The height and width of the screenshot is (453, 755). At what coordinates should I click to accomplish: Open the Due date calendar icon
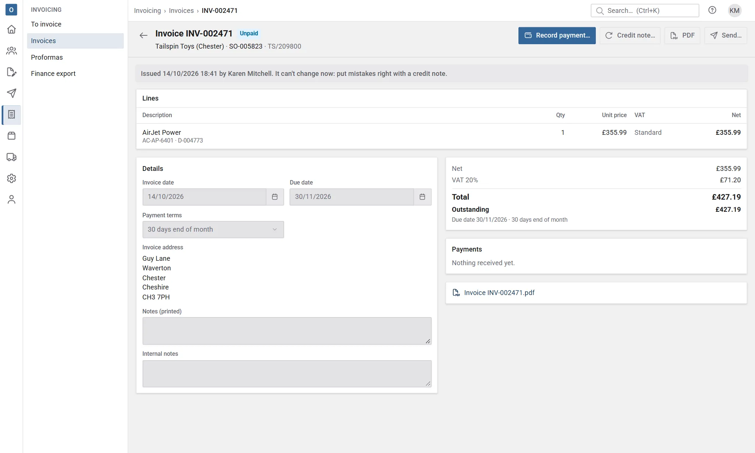click(x=422, y=197)
